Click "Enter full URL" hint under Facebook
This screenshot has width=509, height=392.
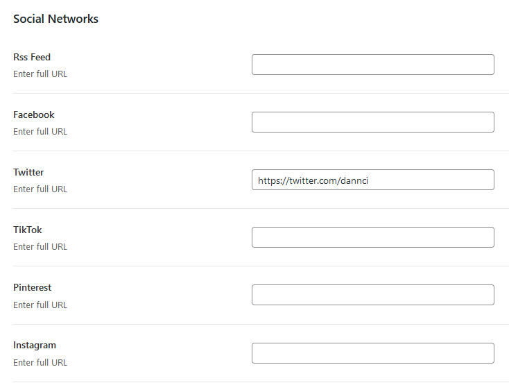point(40,131)
